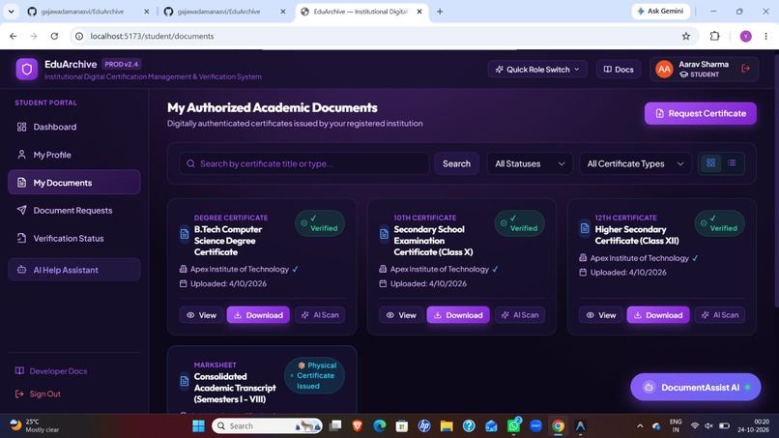Download the B.Tech Degree Certificate
Image resolution: width=779 pixels, height=438 pixels.
(258, 314)
